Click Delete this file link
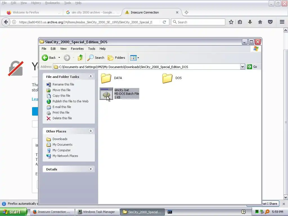This screenshot has height=216, width=288. (62, 118)
